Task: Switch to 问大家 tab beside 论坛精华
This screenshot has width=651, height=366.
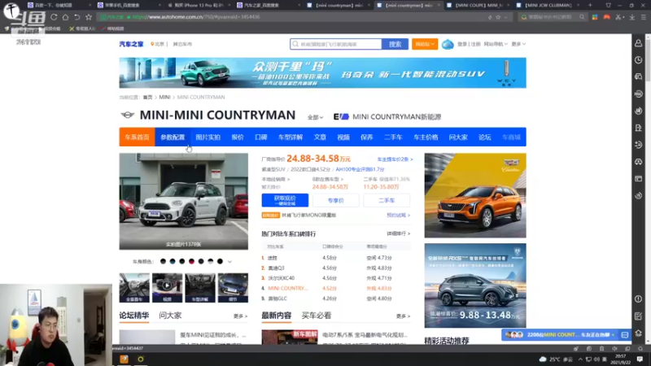Action: (x=170, y=316)
